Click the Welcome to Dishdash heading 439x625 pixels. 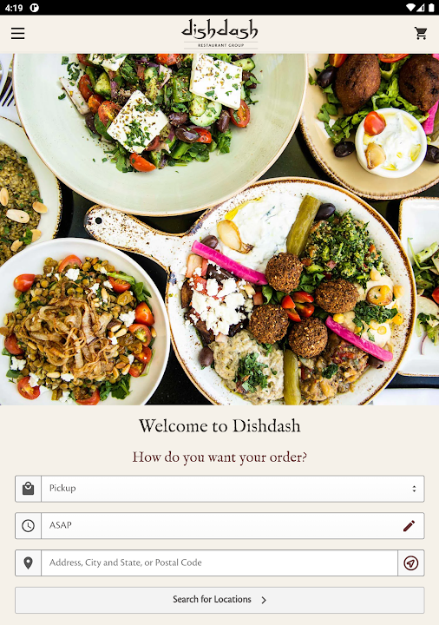coord(219,425)
